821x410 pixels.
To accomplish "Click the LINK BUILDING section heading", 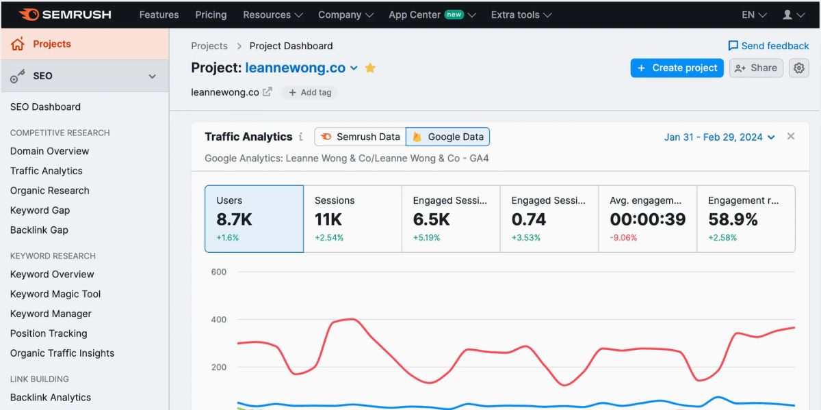I will 40,379.
